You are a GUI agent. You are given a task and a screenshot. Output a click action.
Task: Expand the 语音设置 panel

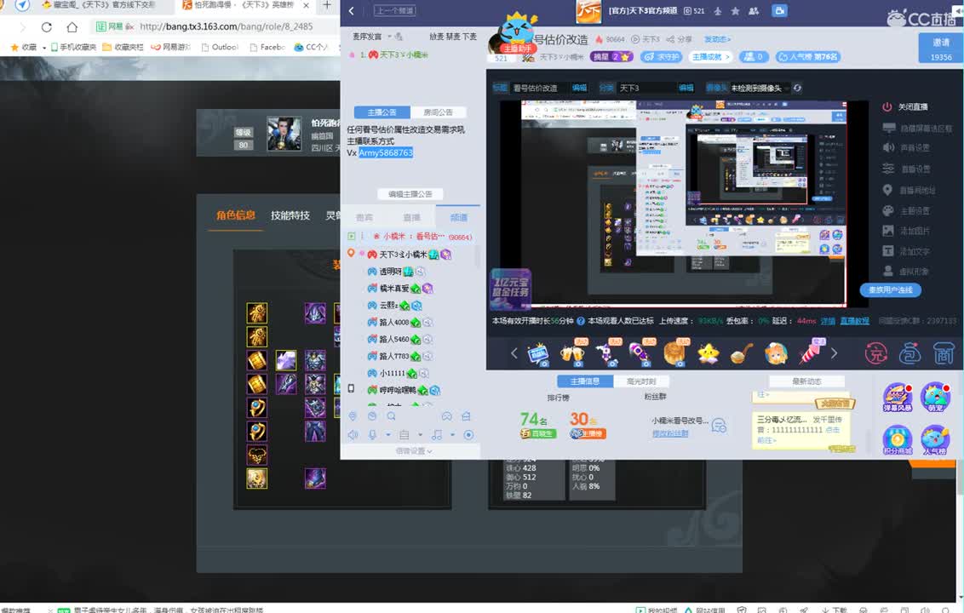click(413, 450)
